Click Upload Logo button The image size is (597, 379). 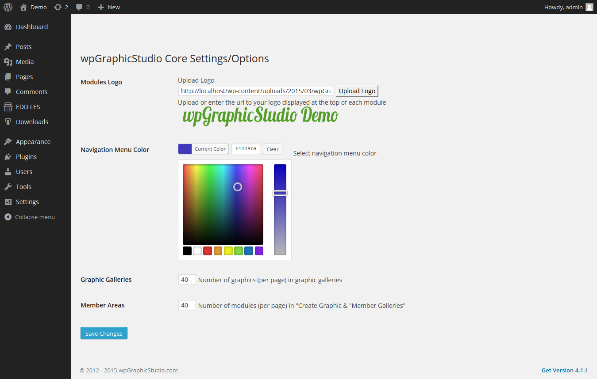pos(357,91)
